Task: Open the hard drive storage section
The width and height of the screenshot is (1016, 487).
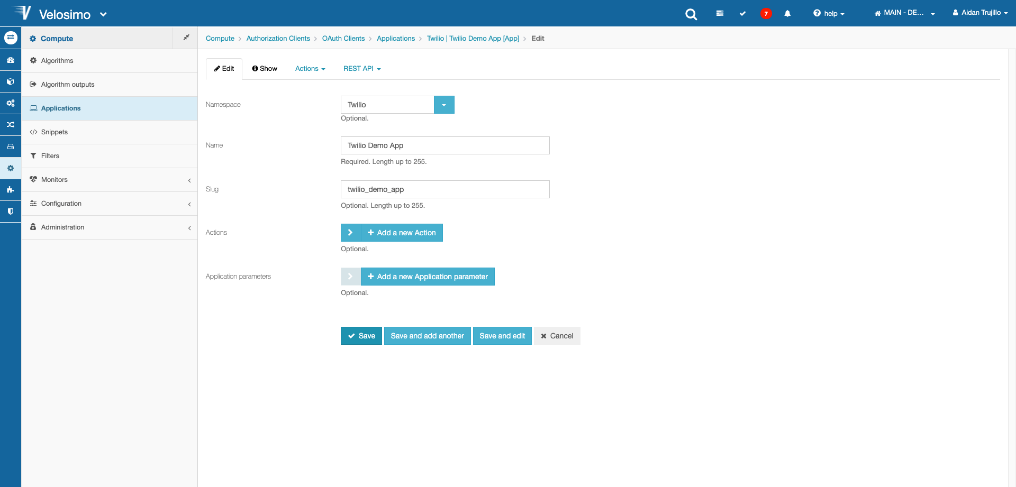Action: pyautogui.click(x=11, y=146)
